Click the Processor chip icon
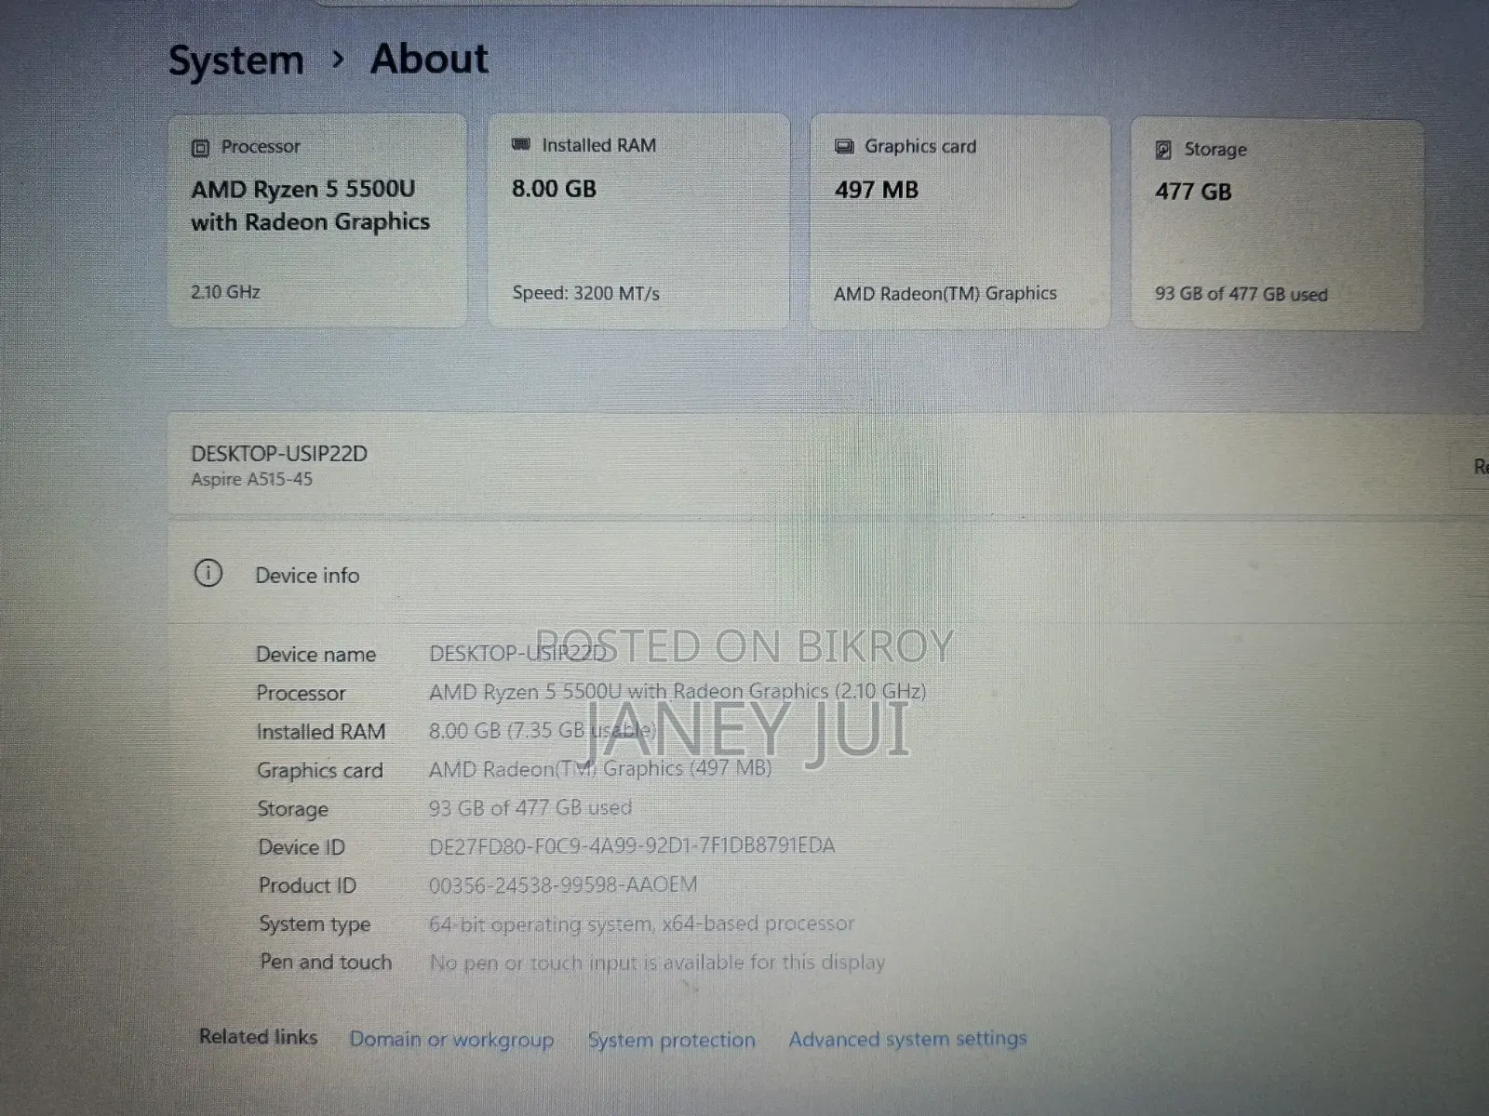 pyautogui.click(x=200, y=148)
